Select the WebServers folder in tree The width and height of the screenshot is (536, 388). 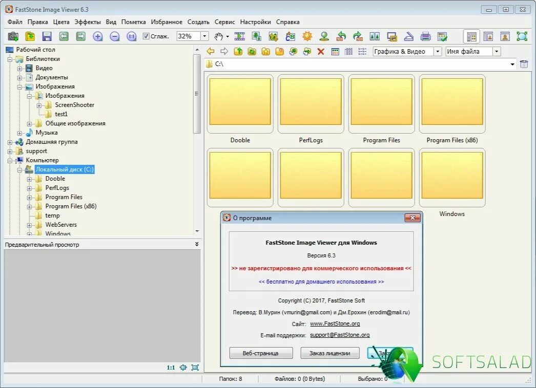pyautogui.click(x=61, y=225)
